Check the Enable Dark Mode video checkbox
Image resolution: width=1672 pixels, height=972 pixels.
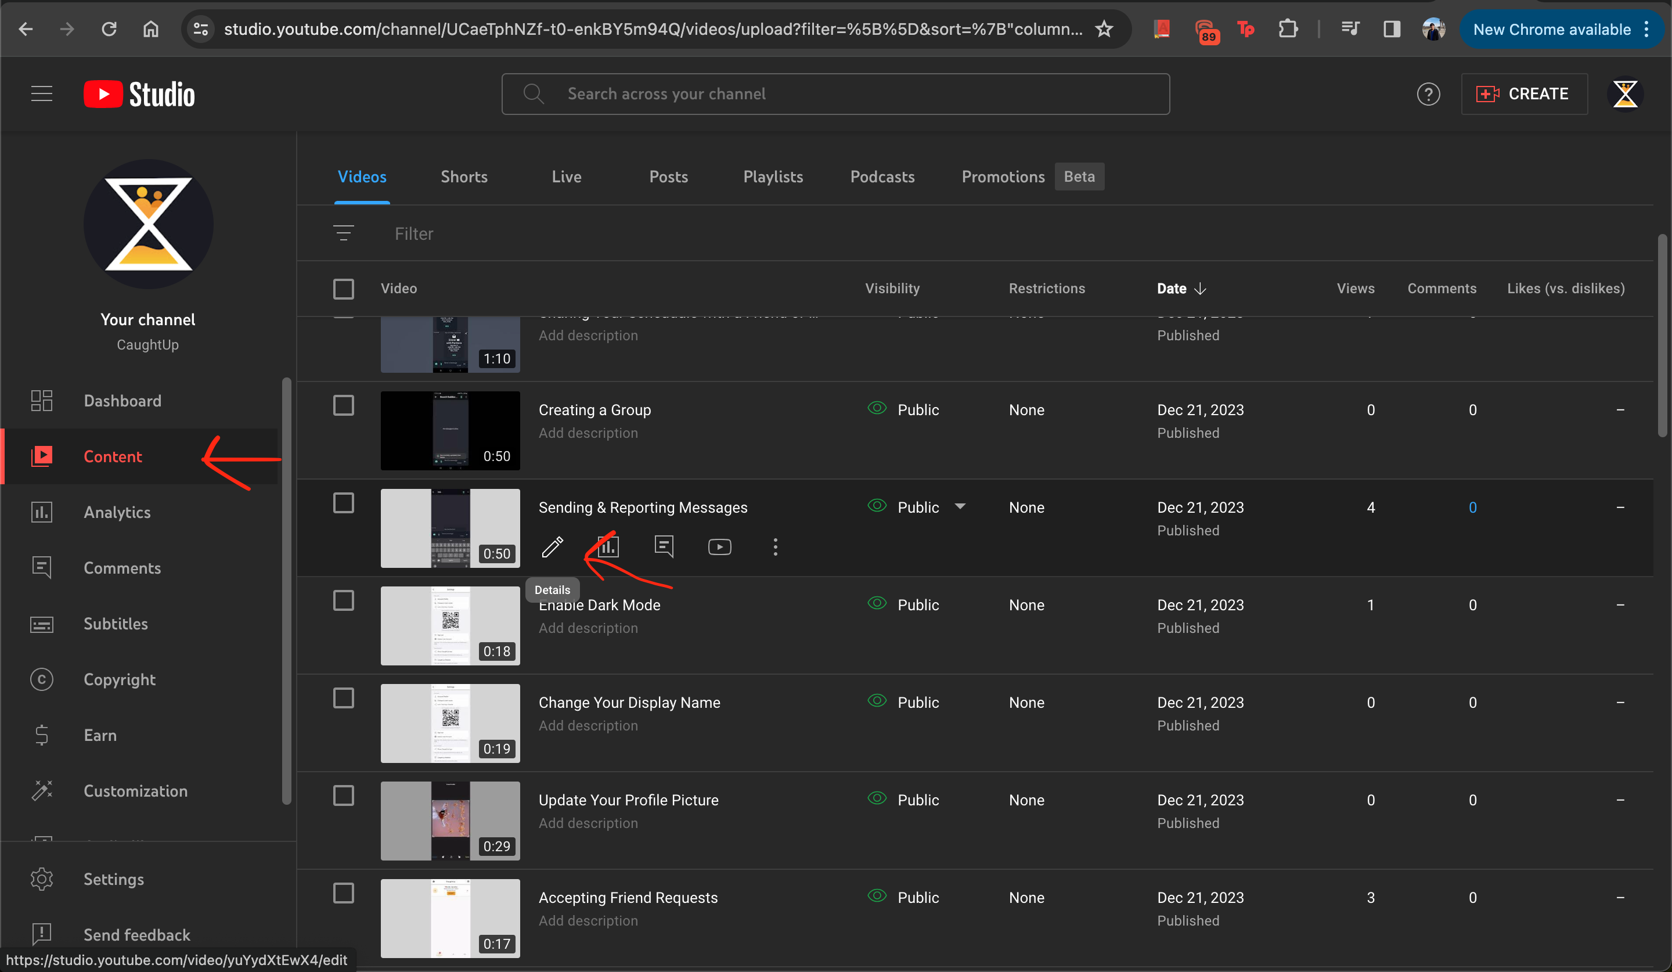(x=343, y=600)
